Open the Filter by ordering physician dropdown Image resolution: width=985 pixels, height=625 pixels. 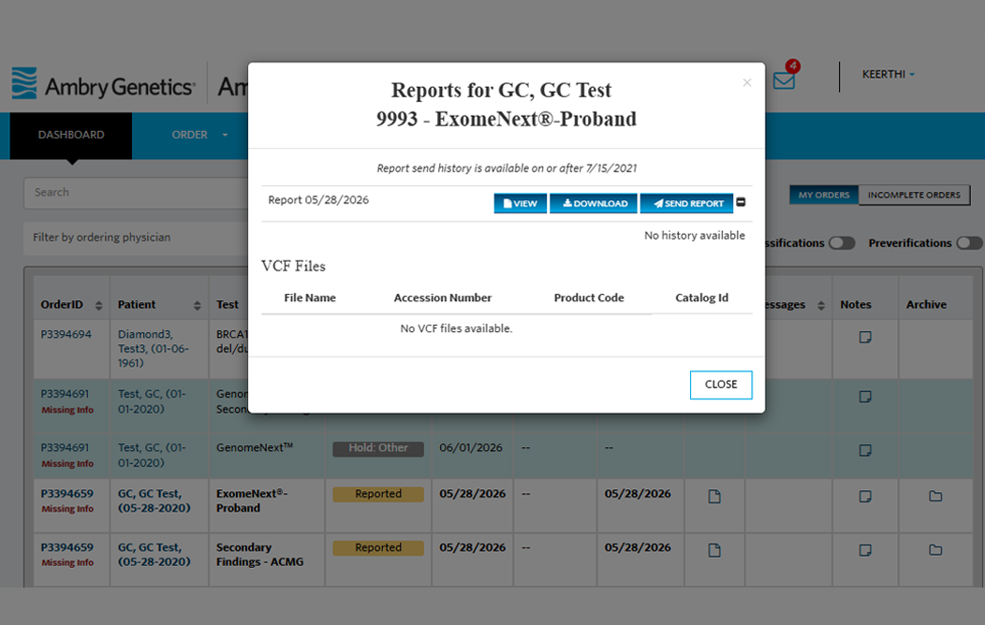tap(135, 238)
